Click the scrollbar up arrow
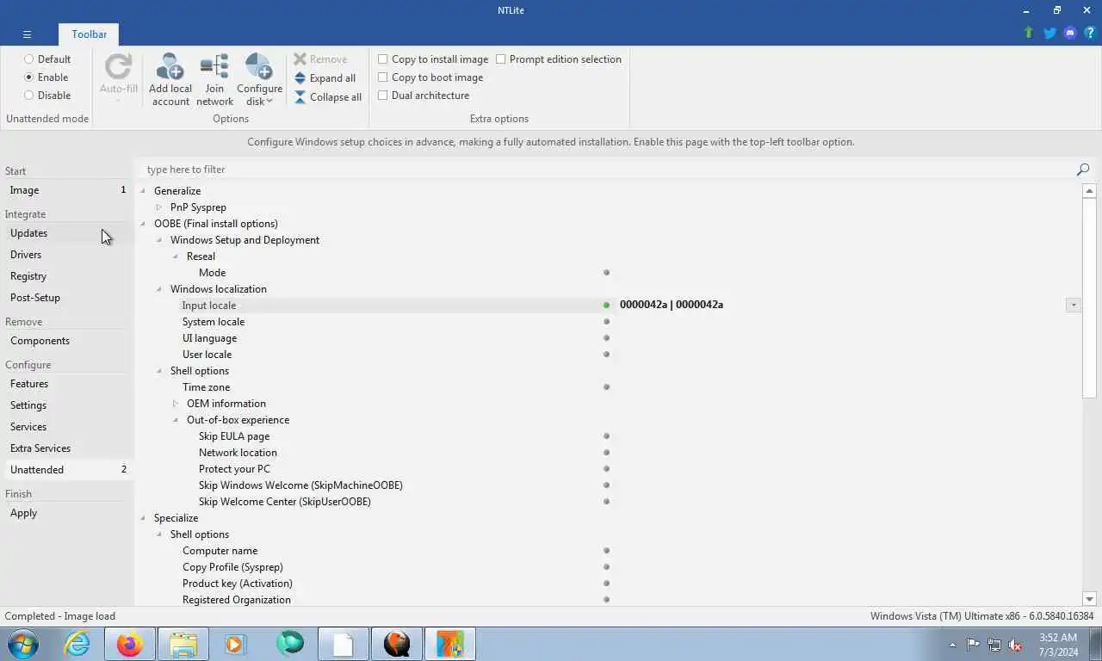 1089,191
